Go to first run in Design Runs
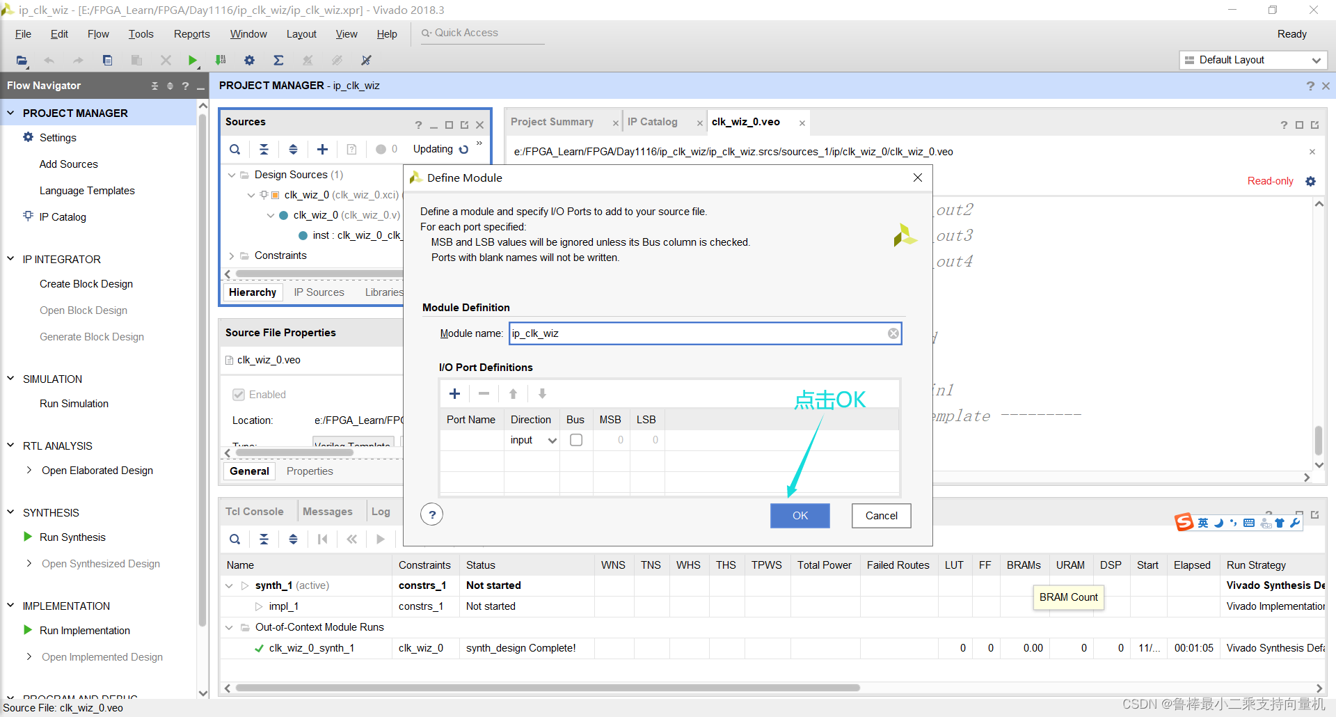The height and width of the screenshot is (717, 1336). click(x=322, y=539)
